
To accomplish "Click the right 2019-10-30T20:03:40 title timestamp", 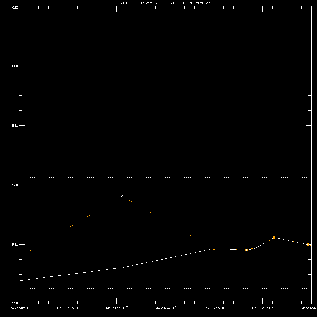I will 190,3.
